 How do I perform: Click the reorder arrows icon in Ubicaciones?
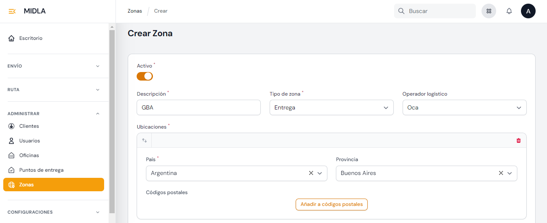pyautogui.click(x=144, y=140)
